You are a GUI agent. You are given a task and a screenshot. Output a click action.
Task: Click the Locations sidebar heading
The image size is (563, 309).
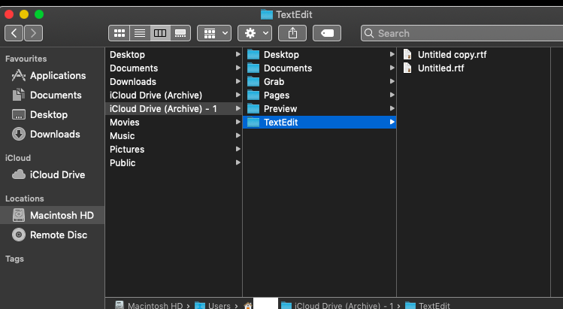24,198
